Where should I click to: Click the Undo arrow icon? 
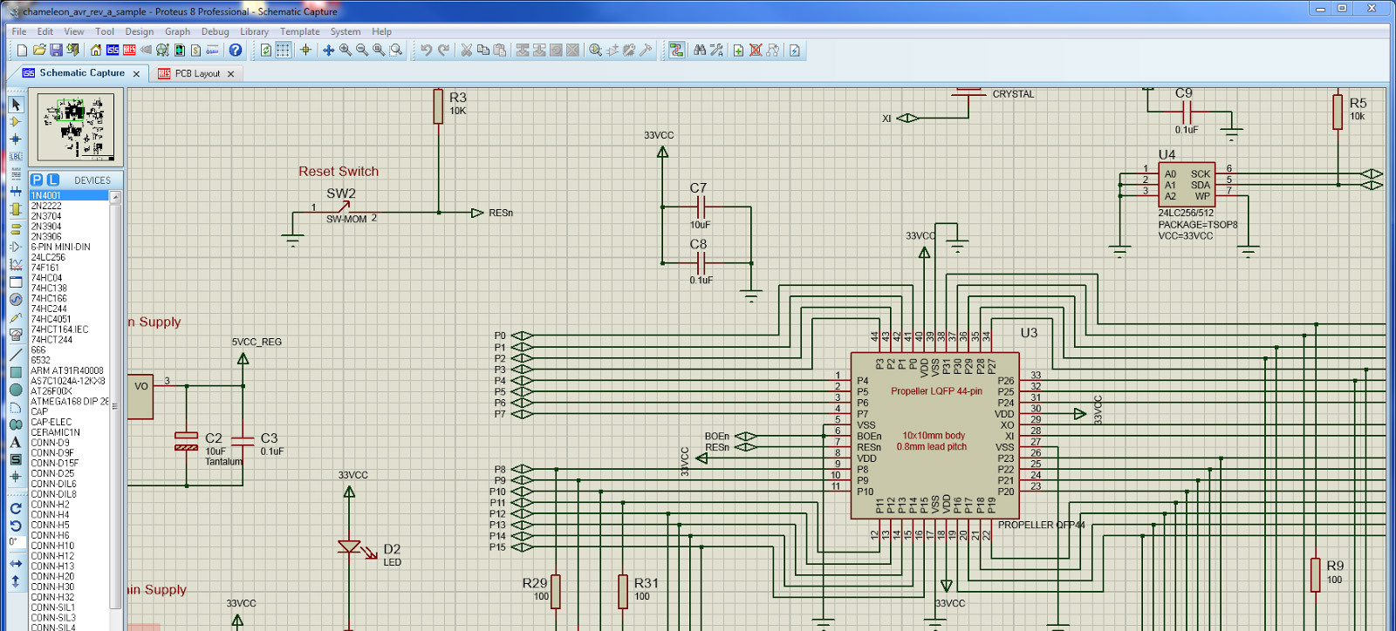point(426,51)
